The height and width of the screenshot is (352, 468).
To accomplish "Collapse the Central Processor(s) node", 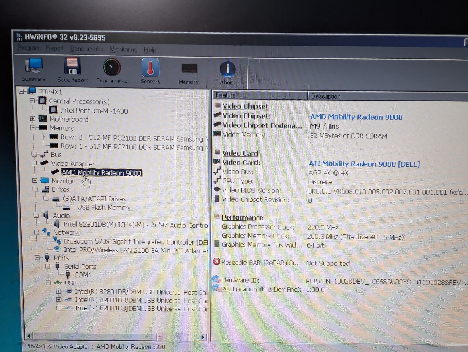I will pyautogui.click(x=32, y=100).
